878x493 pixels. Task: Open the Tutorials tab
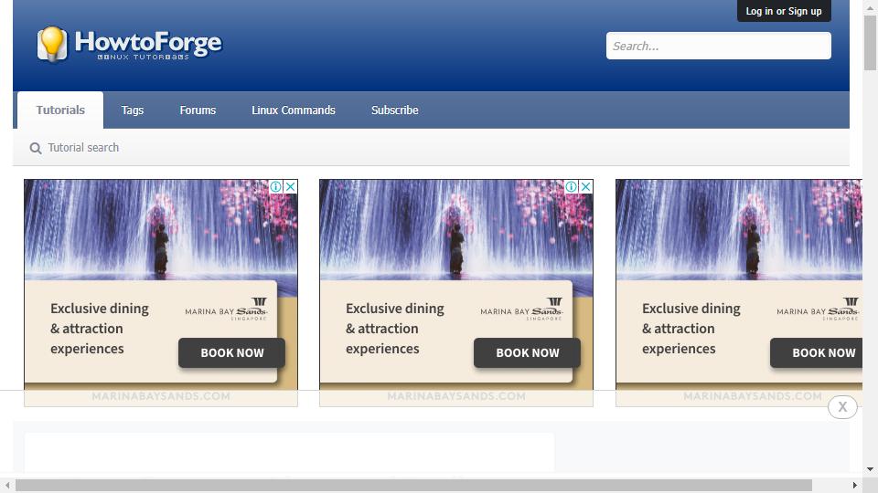(x=60, y=110)
